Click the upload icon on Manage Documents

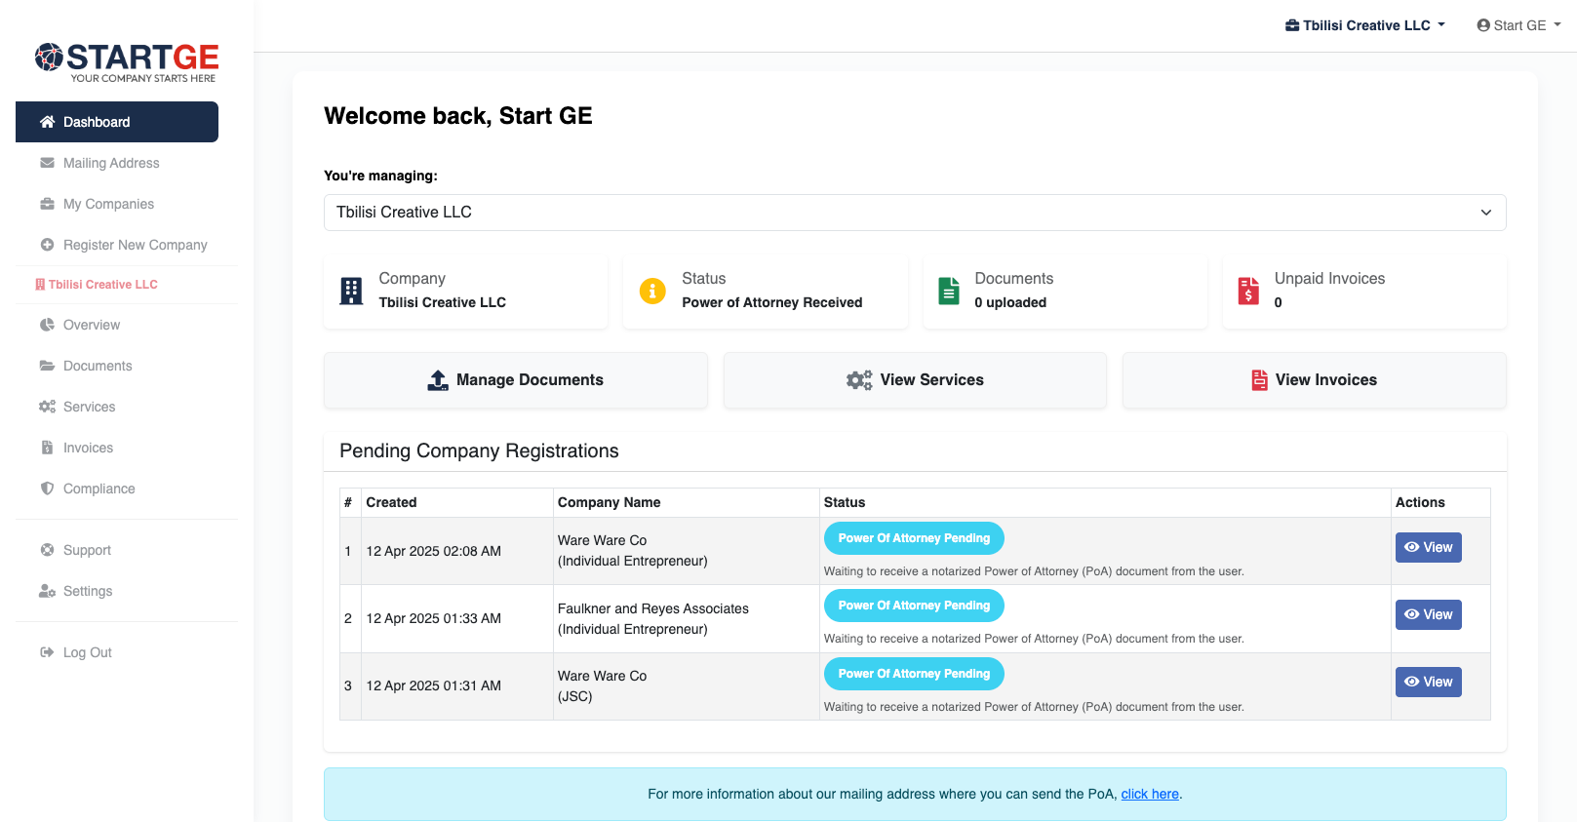438,380
